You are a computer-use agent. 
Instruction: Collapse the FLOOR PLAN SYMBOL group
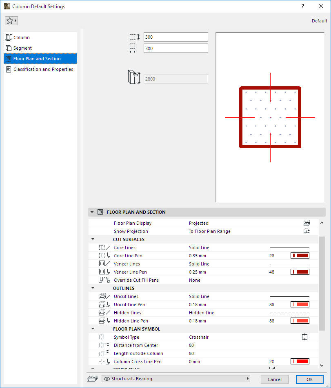pos(93,329)
